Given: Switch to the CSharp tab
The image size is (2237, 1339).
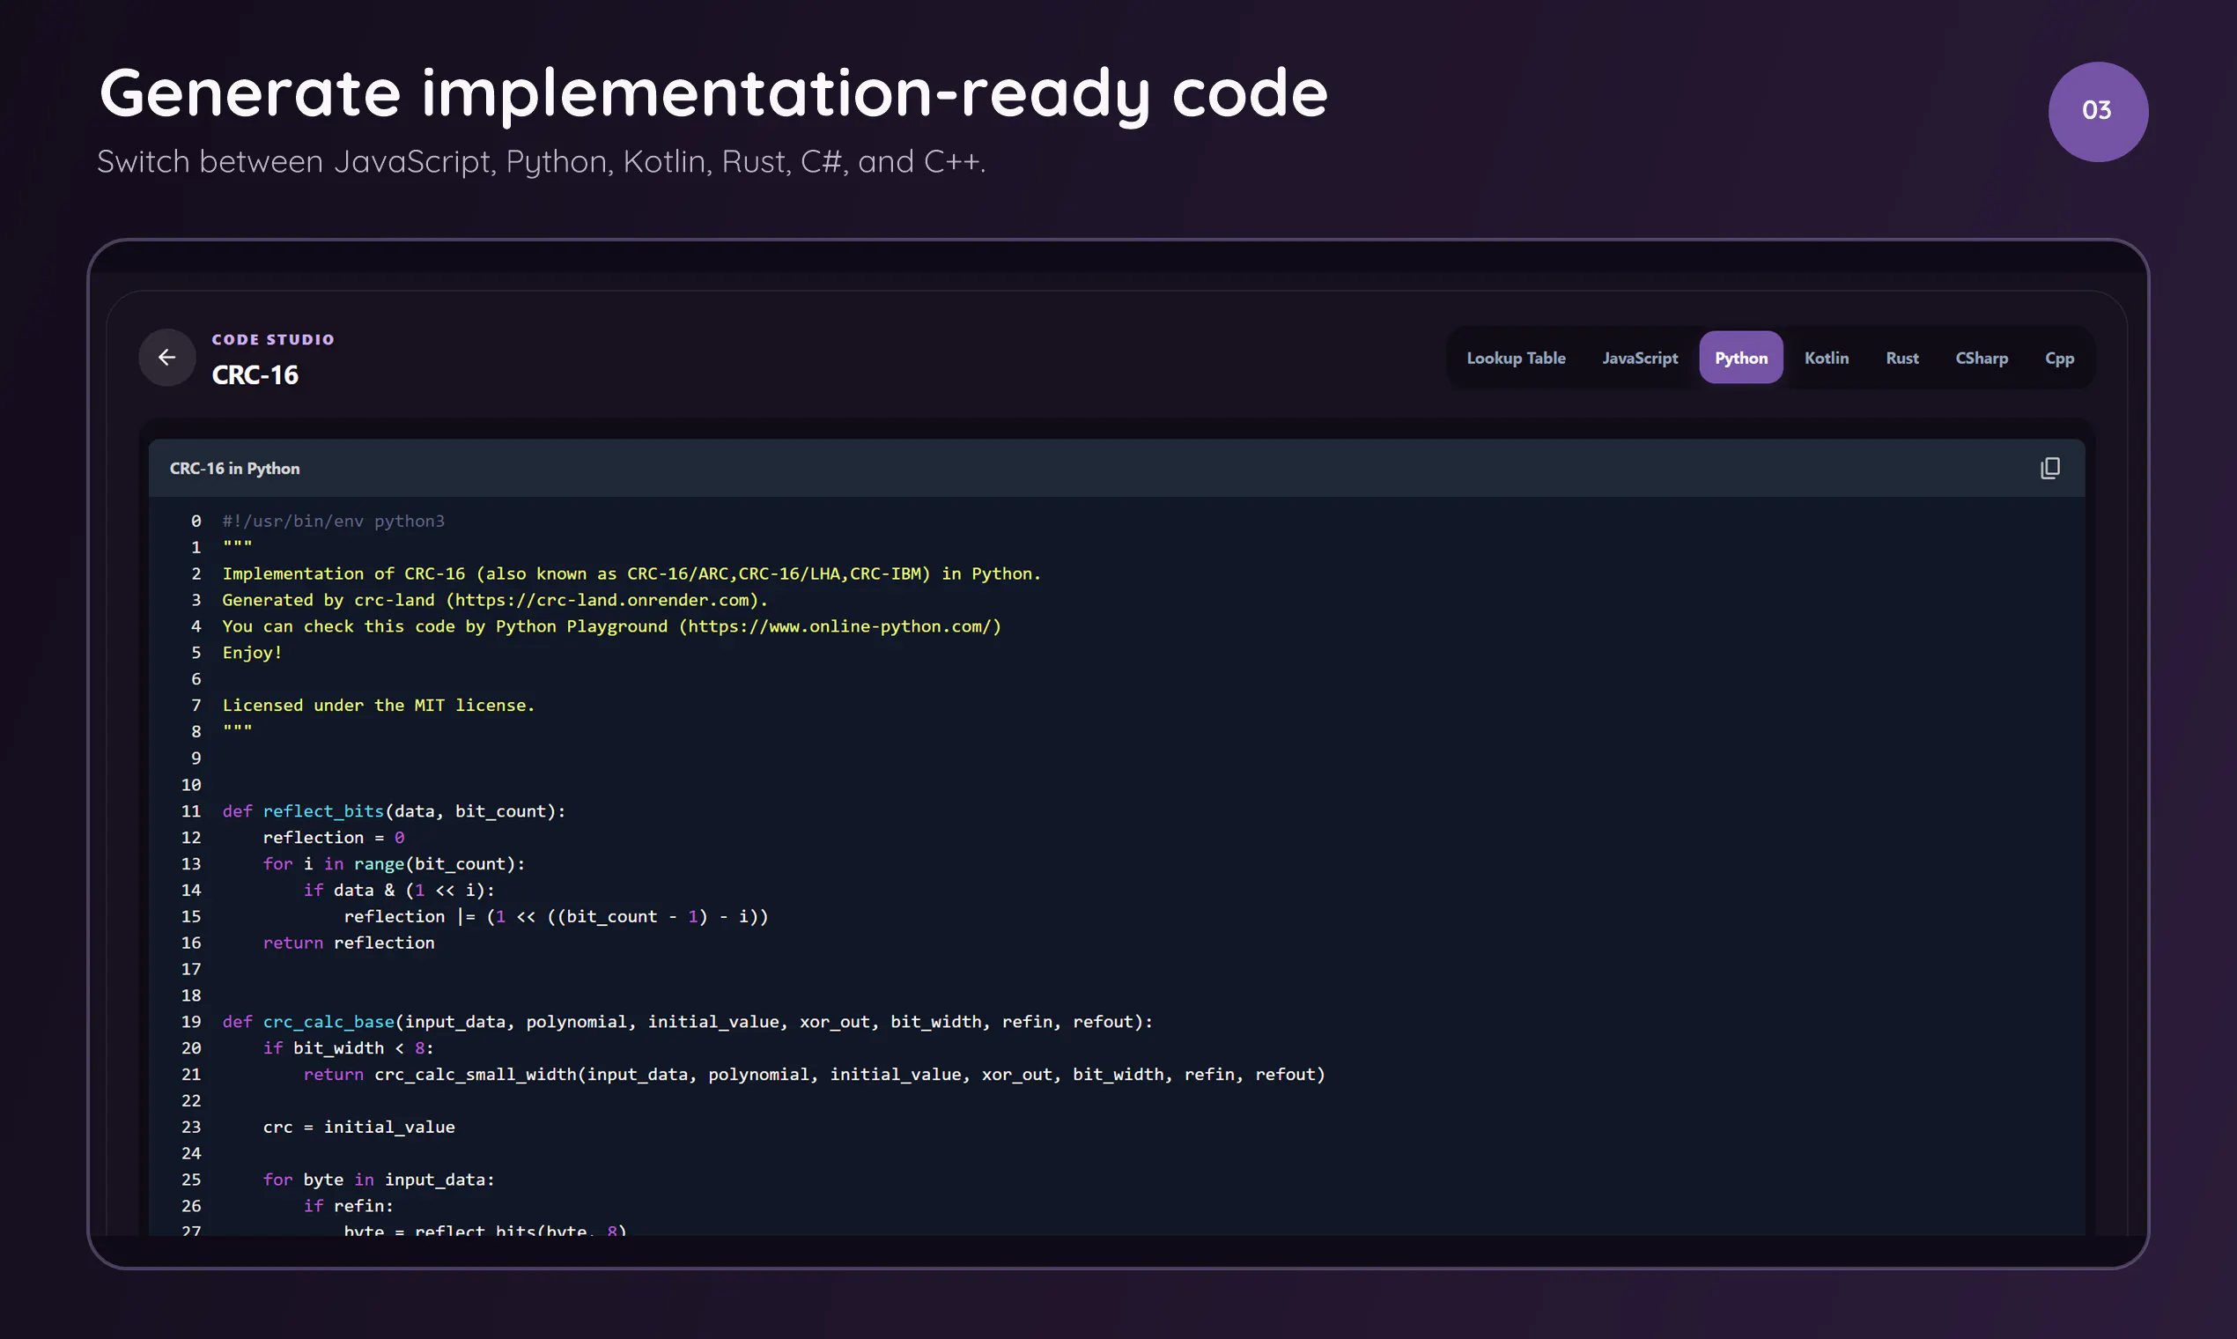Looking at the screenshot, I should [1981, 358].
